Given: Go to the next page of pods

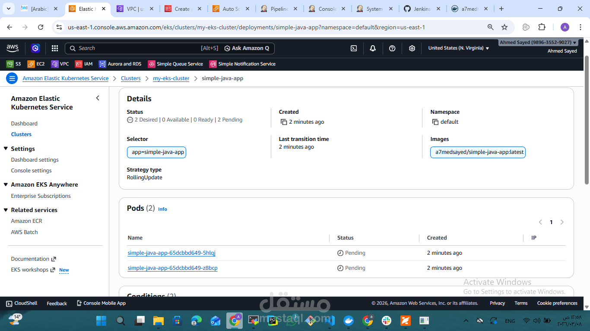Looking at the screenshot, I should [x=562, y=222].
